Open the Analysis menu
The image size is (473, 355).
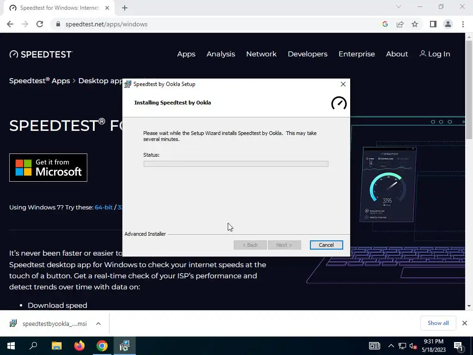(221, 54)
